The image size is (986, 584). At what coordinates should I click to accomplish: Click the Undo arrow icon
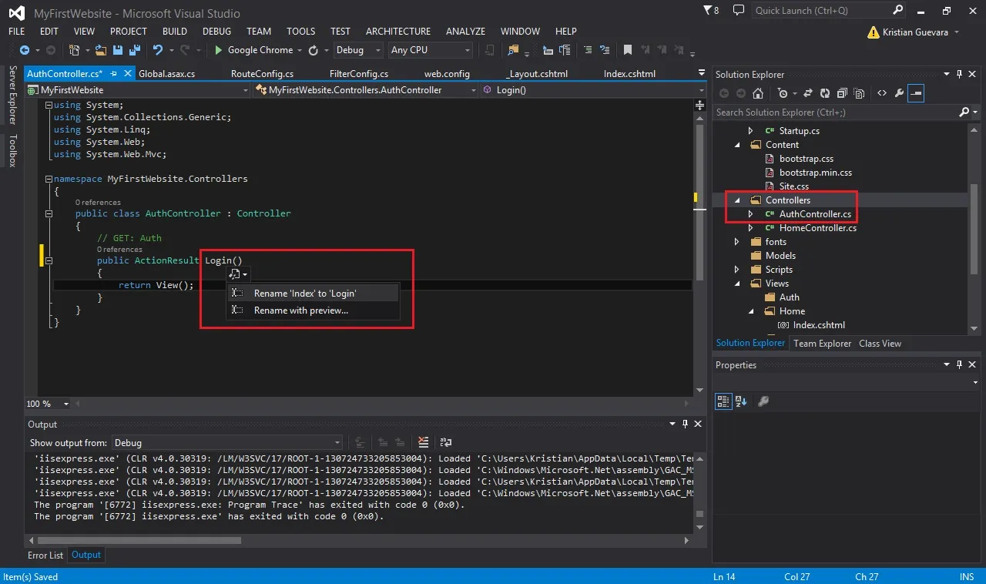click(x=158, y=50)
